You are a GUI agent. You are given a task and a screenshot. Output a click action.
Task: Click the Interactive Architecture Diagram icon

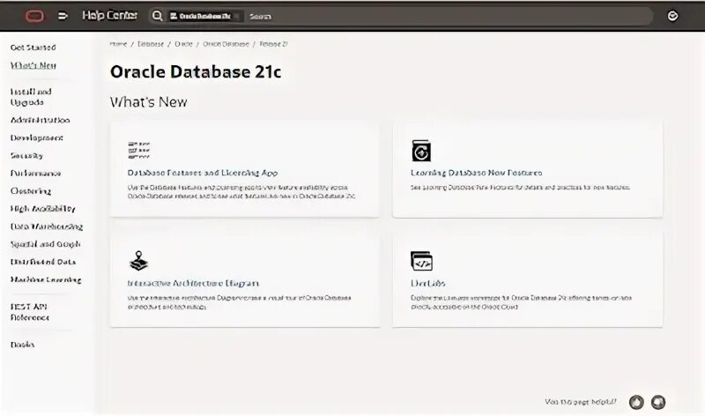[x=138, y=261]
